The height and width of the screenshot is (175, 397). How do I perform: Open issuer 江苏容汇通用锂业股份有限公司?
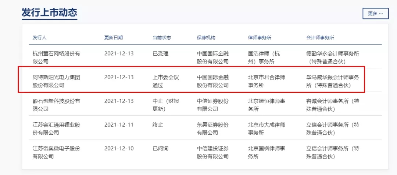(56, 129)
